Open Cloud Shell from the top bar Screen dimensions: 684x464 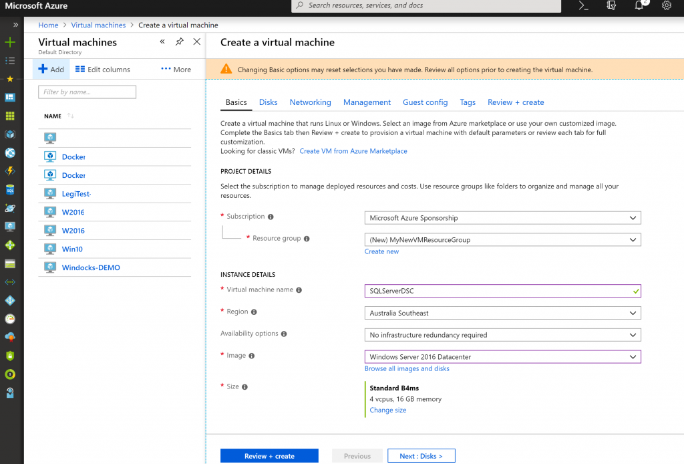[x=582, y=6]
